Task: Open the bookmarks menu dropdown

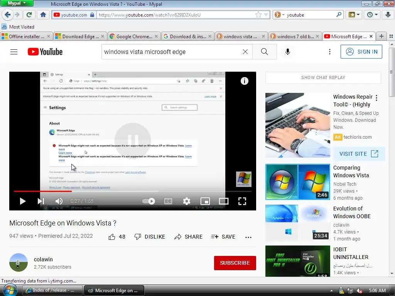Action: click(354, 15)
